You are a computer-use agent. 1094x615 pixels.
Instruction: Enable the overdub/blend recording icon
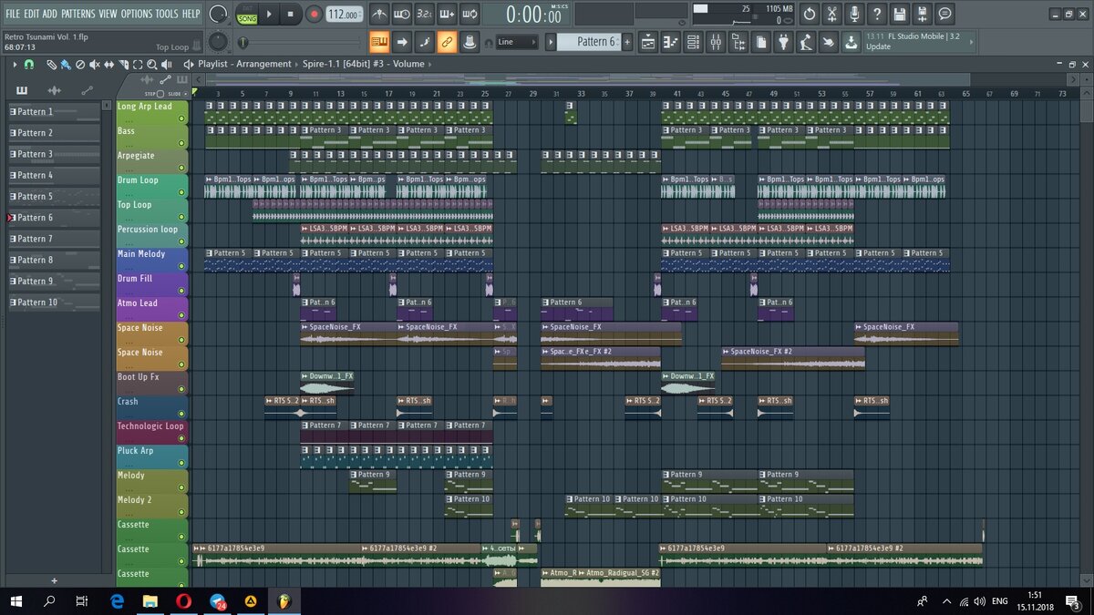click(447, 14)
